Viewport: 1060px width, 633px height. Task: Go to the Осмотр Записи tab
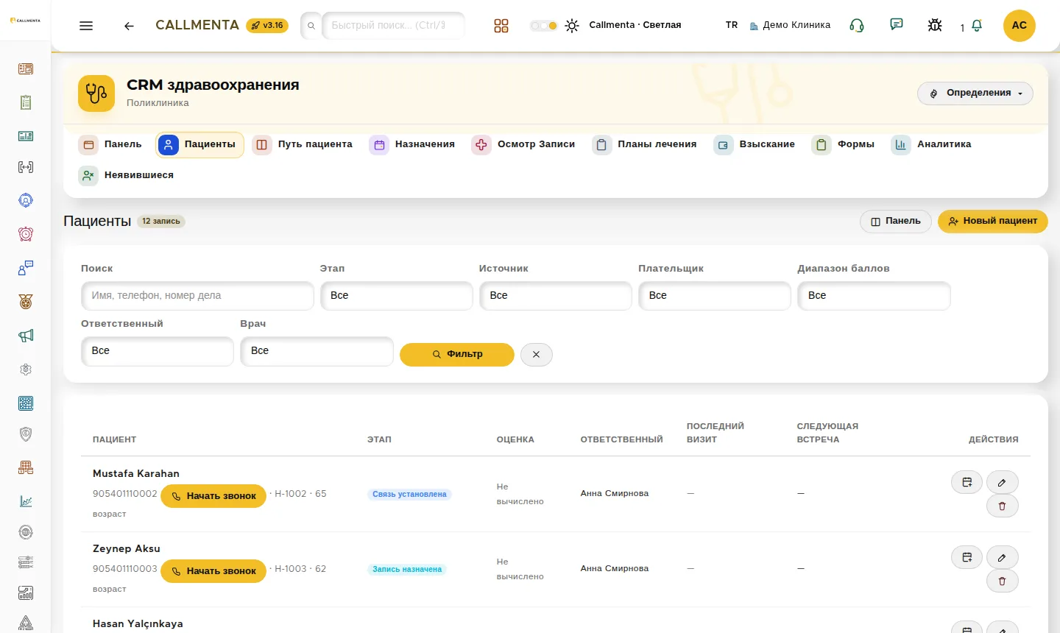524,144
